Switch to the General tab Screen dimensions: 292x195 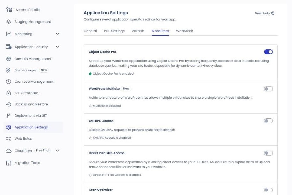click(x=90, y=31)
